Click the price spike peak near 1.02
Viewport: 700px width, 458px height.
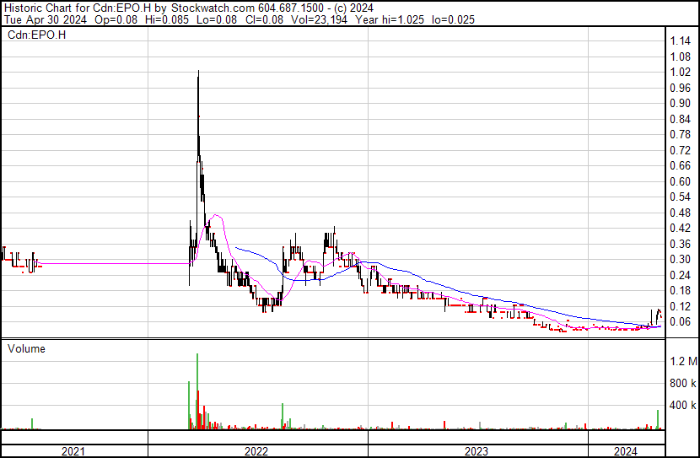pos(198,72)
